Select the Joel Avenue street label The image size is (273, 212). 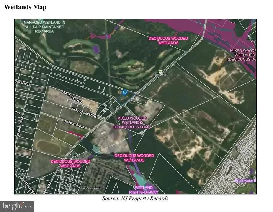tap(74, 124)
